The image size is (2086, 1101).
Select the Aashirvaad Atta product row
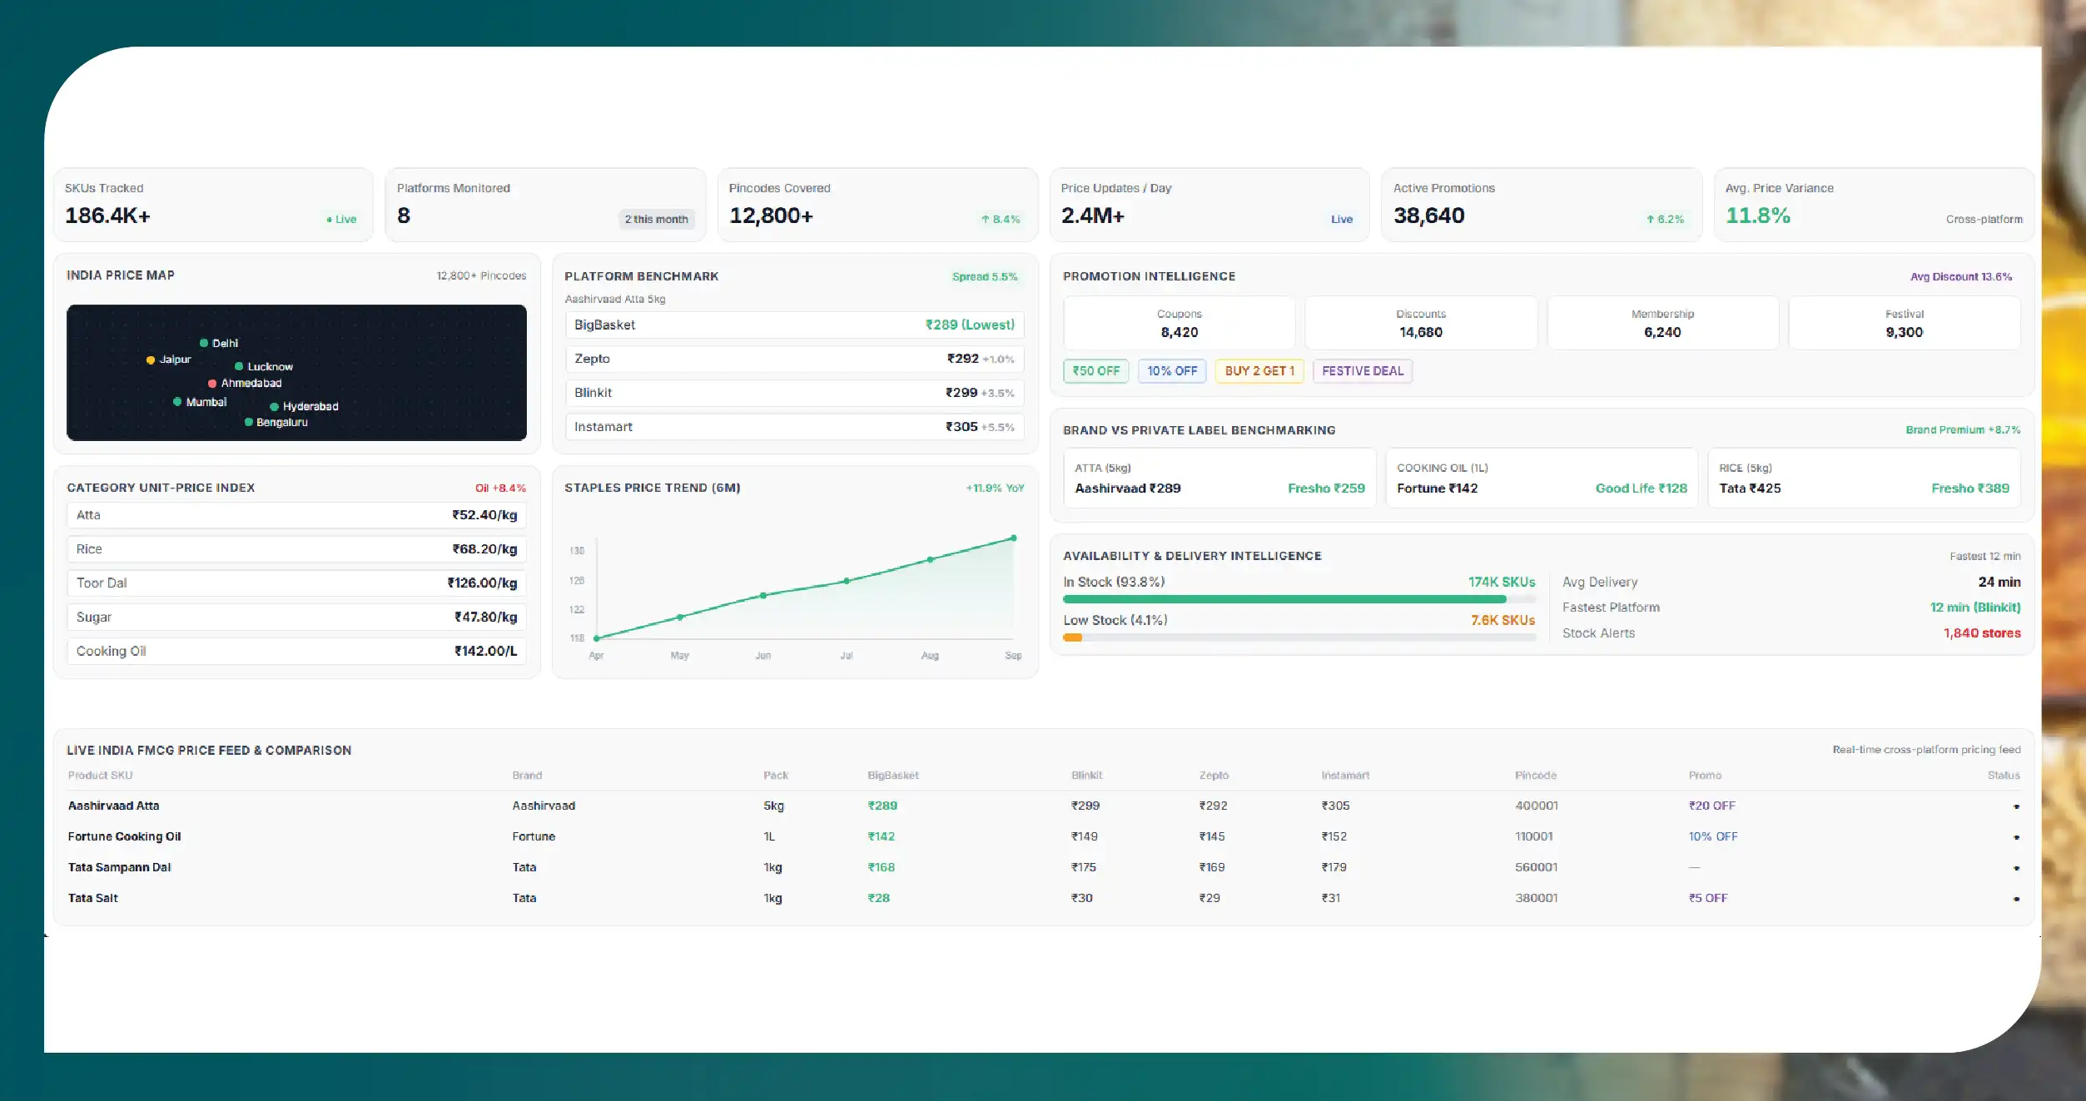pos(1044,806)
